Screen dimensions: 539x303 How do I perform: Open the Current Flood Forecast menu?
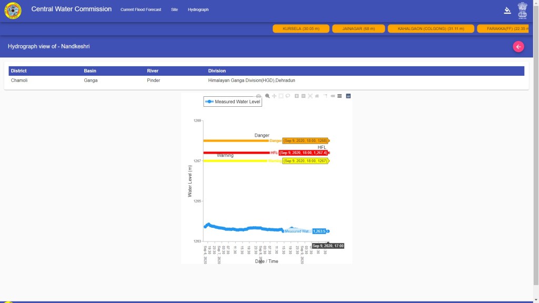(141, 9)
